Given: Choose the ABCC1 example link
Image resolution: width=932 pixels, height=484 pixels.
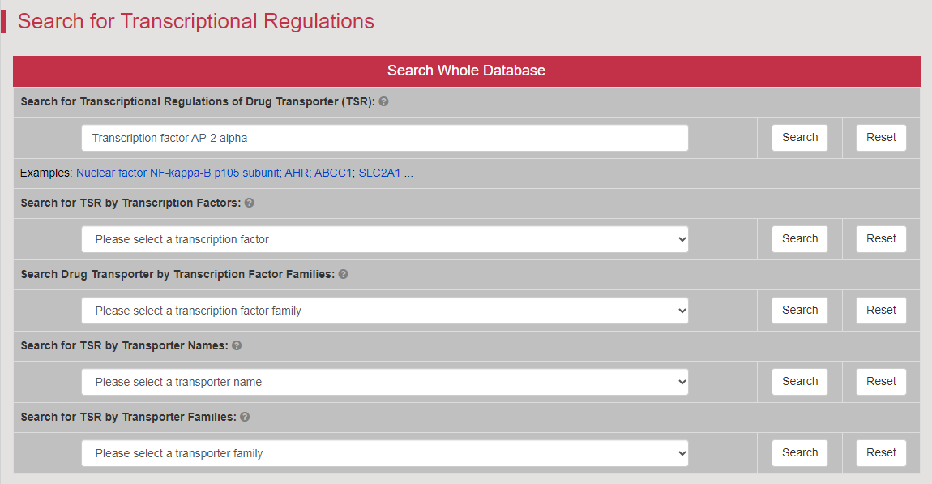Looking at the screenshot, I should [x=333, y=173].
